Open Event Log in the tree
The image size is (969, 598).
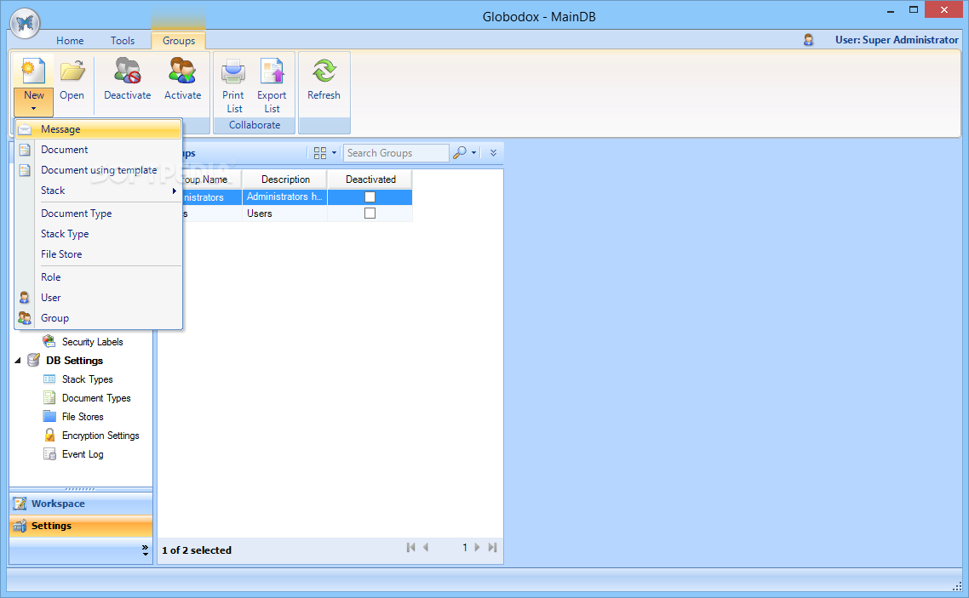click(83, 454)
